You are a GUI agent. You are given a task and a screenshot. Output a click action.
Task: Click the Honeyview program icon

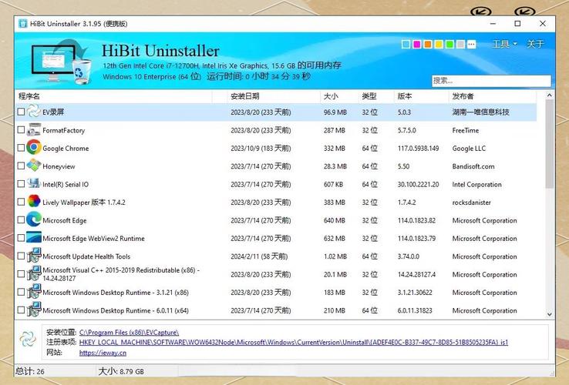point(34,166)
